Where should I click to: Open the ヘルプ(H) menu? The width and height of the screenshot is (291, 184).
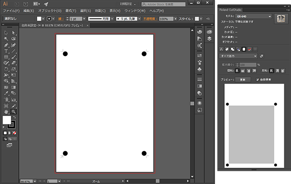tap(157, 11)
